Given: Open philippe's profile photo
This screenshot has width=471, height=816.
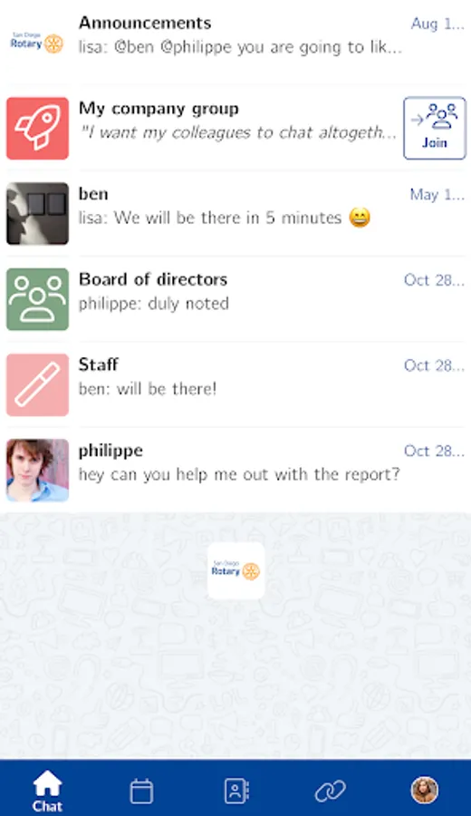Looking at the screenshot, I should (x=37, y=471).
